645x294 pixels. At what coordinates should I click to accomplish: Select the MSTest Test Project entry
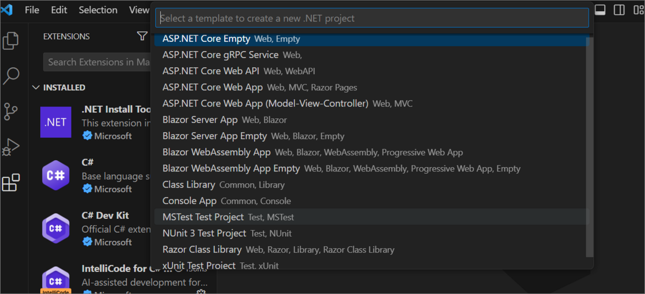coord(203,217)
